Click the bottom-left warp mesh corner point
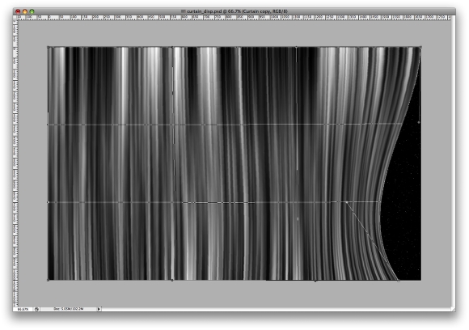 tap(49, 280)
